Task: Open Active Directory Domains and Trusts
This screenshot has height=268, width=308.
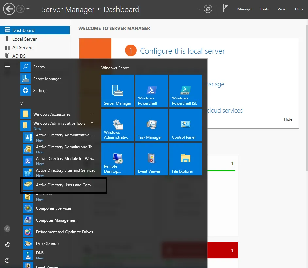Action: [60, 149]
